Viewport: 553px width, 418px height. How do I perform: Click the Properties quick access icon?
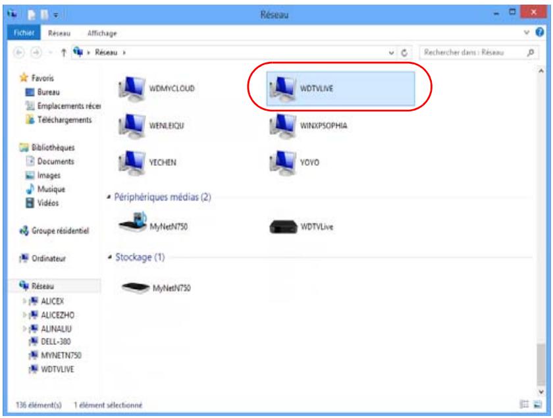32,15
